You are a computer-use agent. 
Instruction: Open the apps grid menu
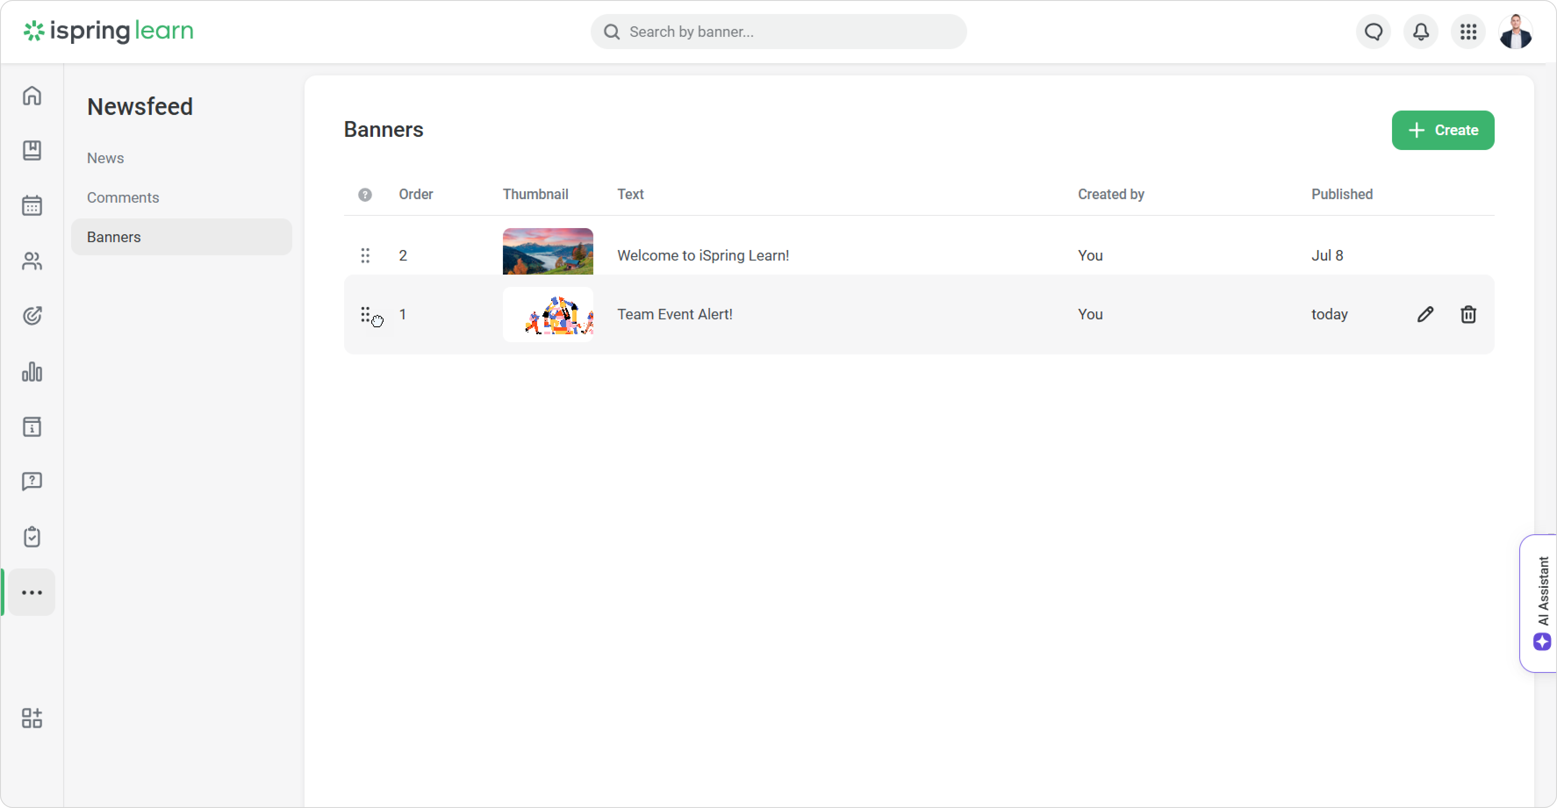point(1468,32)
